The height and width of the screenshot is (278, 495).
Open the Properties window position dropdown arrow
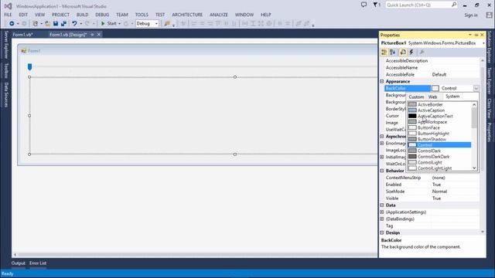(470, 35)
